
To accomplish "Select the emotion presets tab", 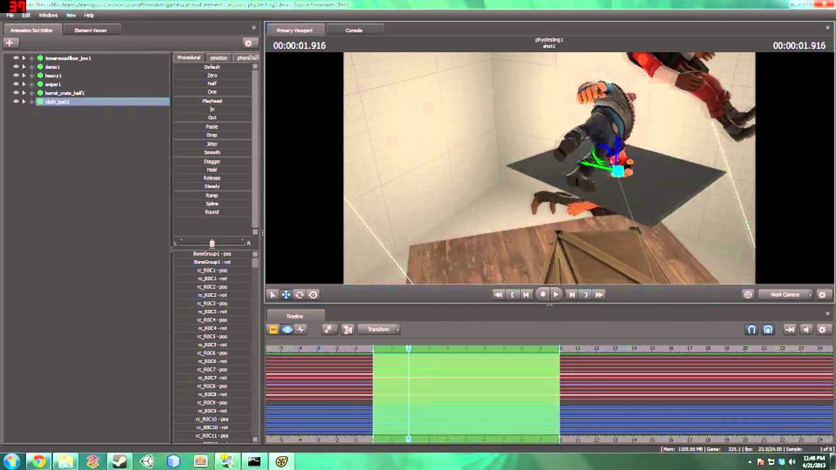I will [219, 58].
